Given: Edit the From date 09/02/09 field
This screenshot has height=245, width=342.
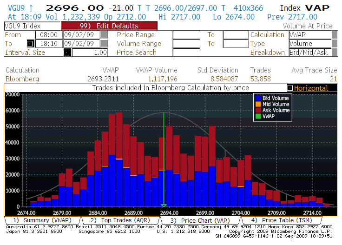Looking at the screenshot, I should (x=82, y=35).
